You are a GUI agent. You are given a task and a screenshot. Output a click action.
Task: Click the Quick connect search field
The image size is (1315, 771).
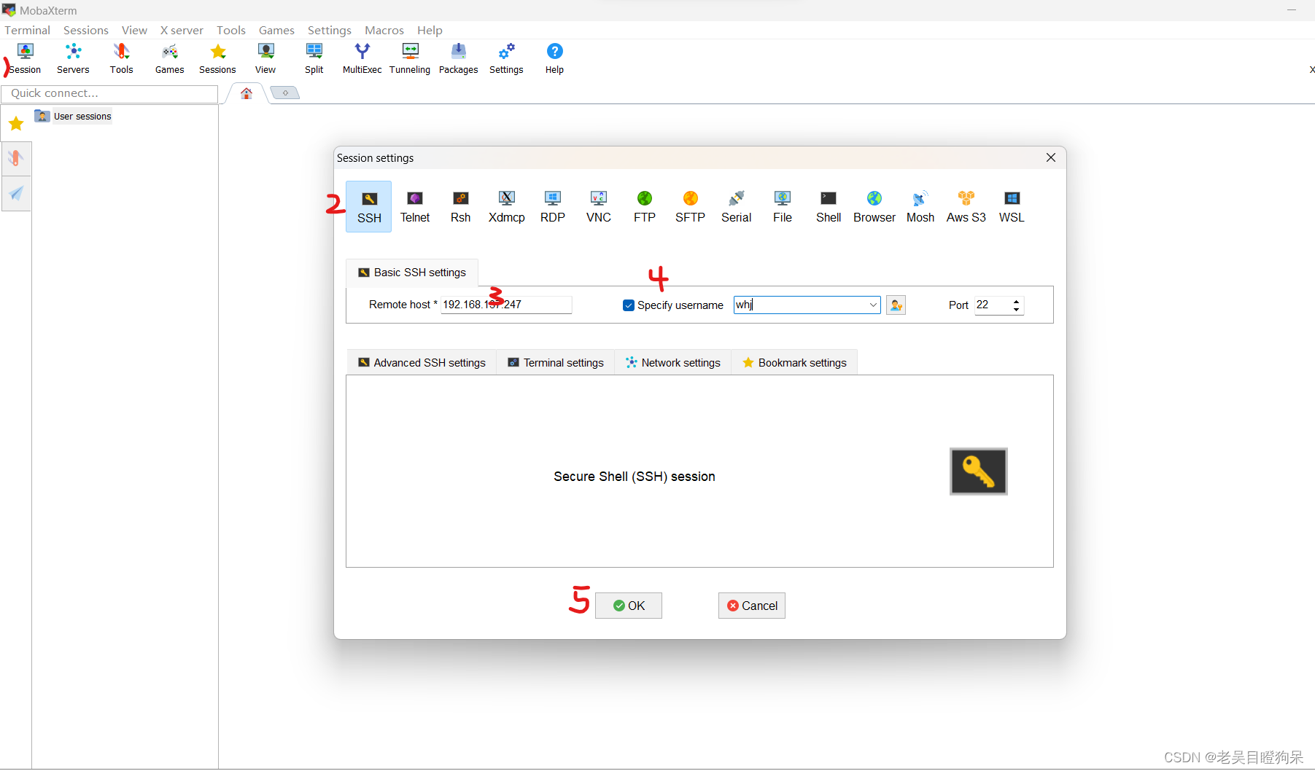(x=109, y=93)
